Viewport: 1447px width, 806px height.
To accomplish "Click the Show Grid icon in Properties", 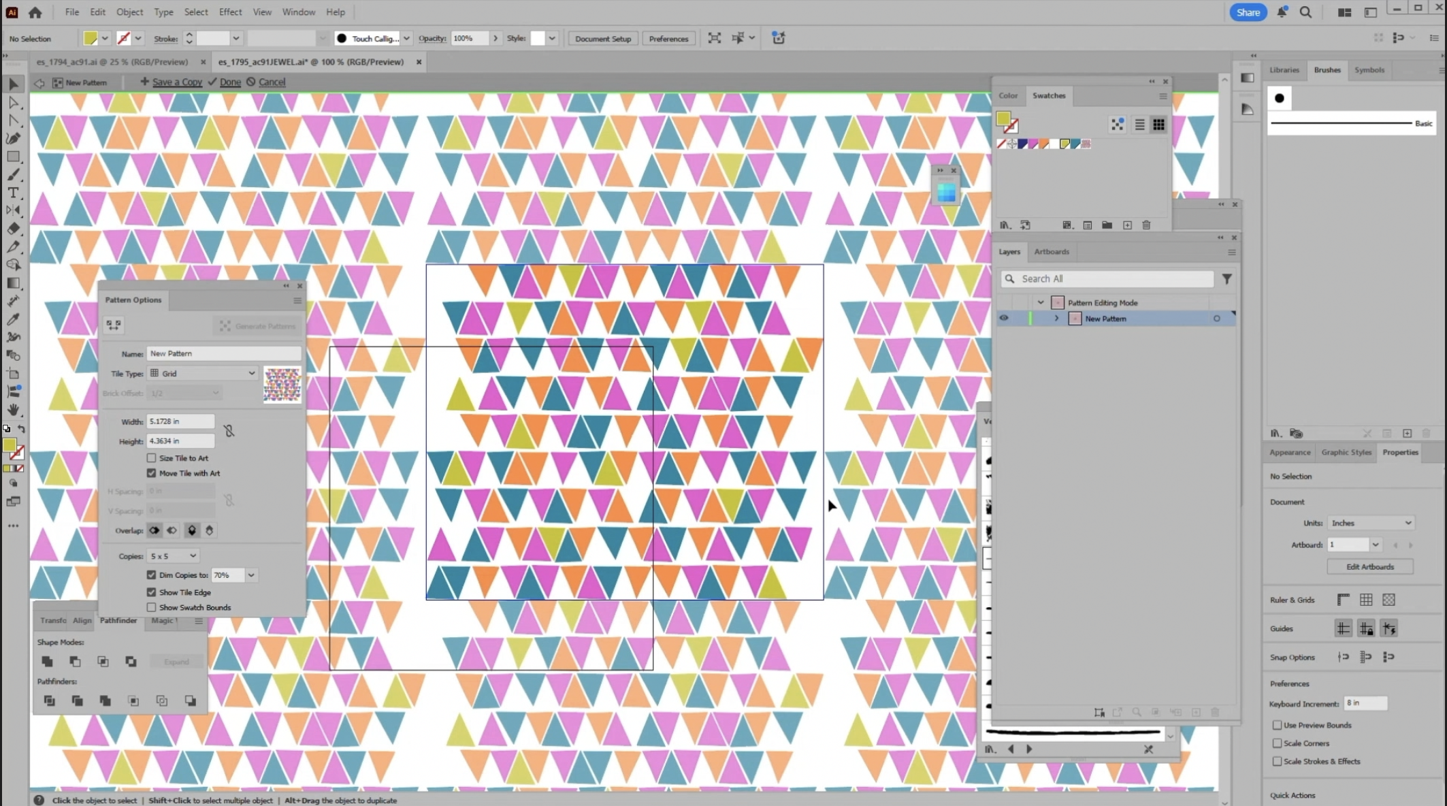I will 1365,600.
